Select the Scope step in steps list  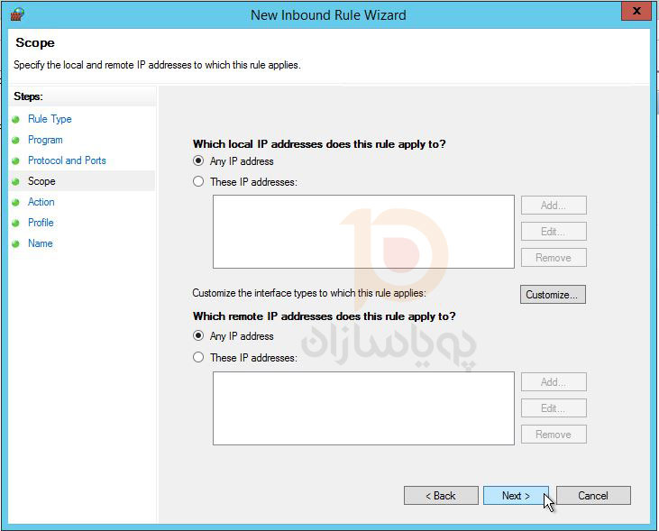click(x=41, y=181)
